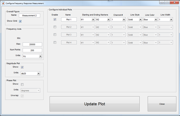
Task: Open the Frequency Axis Units Hz dropdown
Action: pos(32,56)
